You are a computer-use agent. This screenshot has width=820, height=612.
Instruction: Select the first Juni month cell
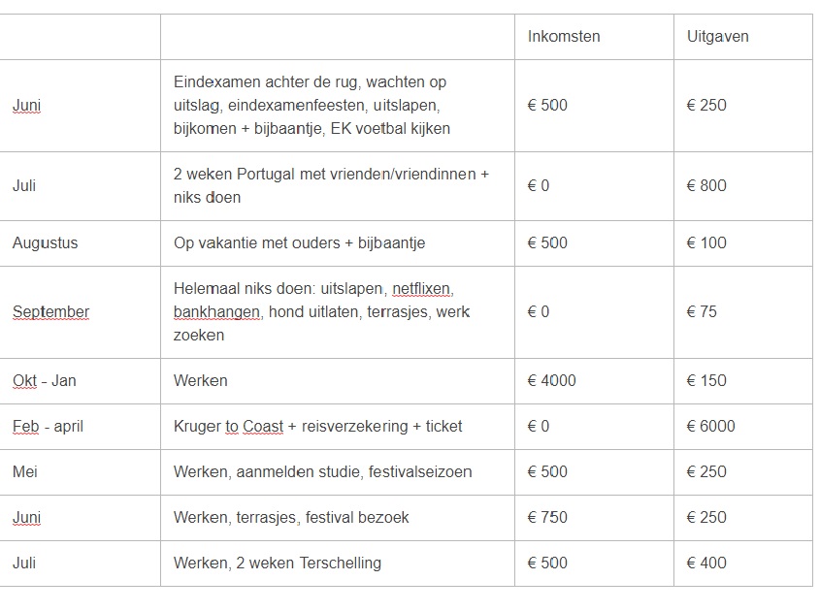pyautogui.click(x=27, y=106)
